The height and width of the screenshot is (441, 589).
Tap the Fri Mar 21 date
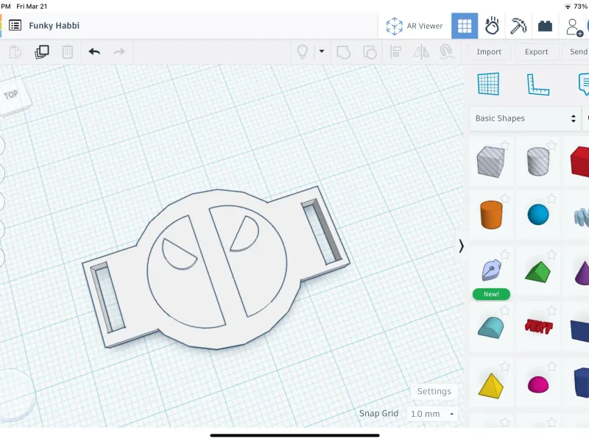[x=32, y=7]
